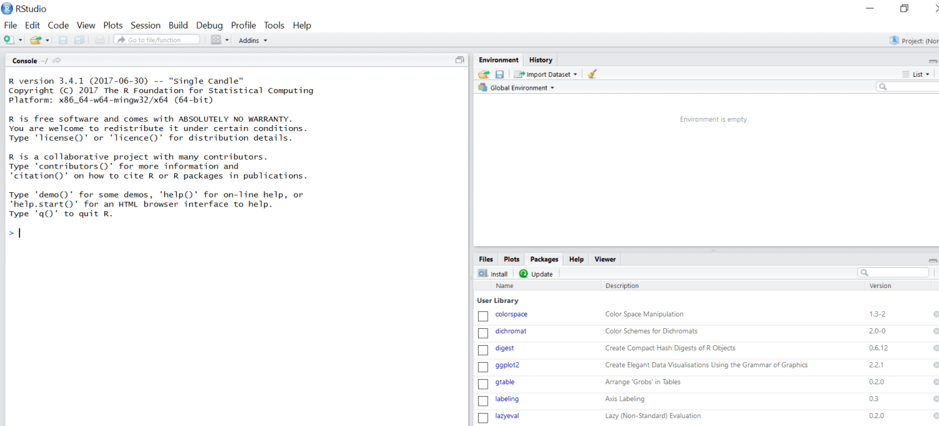Click the view working directory arrow in Console
The height and width of the screenshot is (426, 939).
[57, 61]
